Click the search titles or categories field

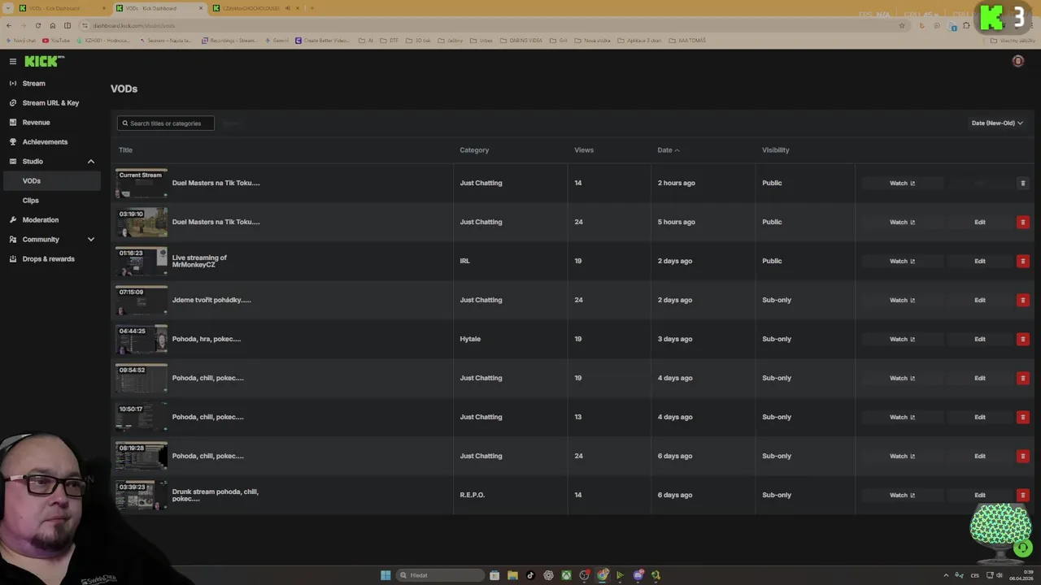coord(166,123)
